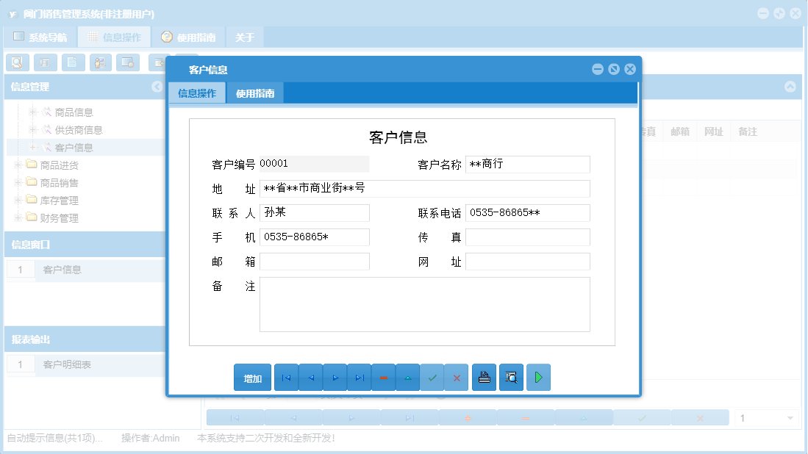Jump to the last record icon
The height and width of the screenshot is (454, 808).
click(x=360, y=377)
